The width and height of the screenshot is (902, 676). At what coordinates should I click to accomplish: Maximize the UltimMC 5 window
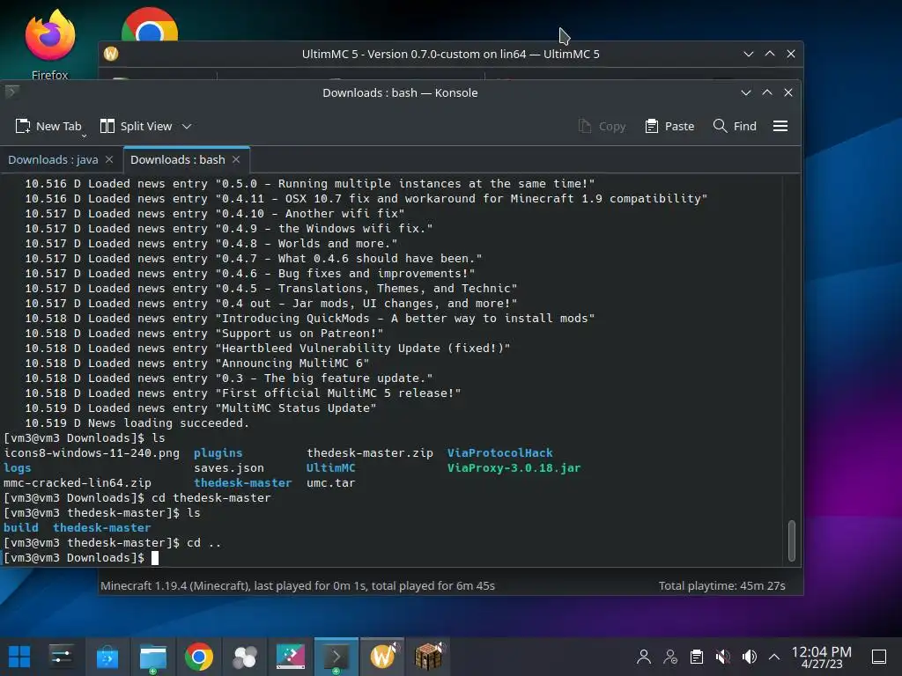(x=770, y=54)
